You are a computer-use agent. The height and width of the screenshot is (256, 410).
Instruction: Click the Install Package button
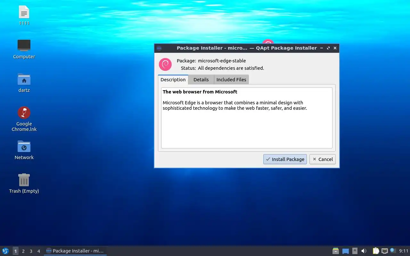coord(285,159)
